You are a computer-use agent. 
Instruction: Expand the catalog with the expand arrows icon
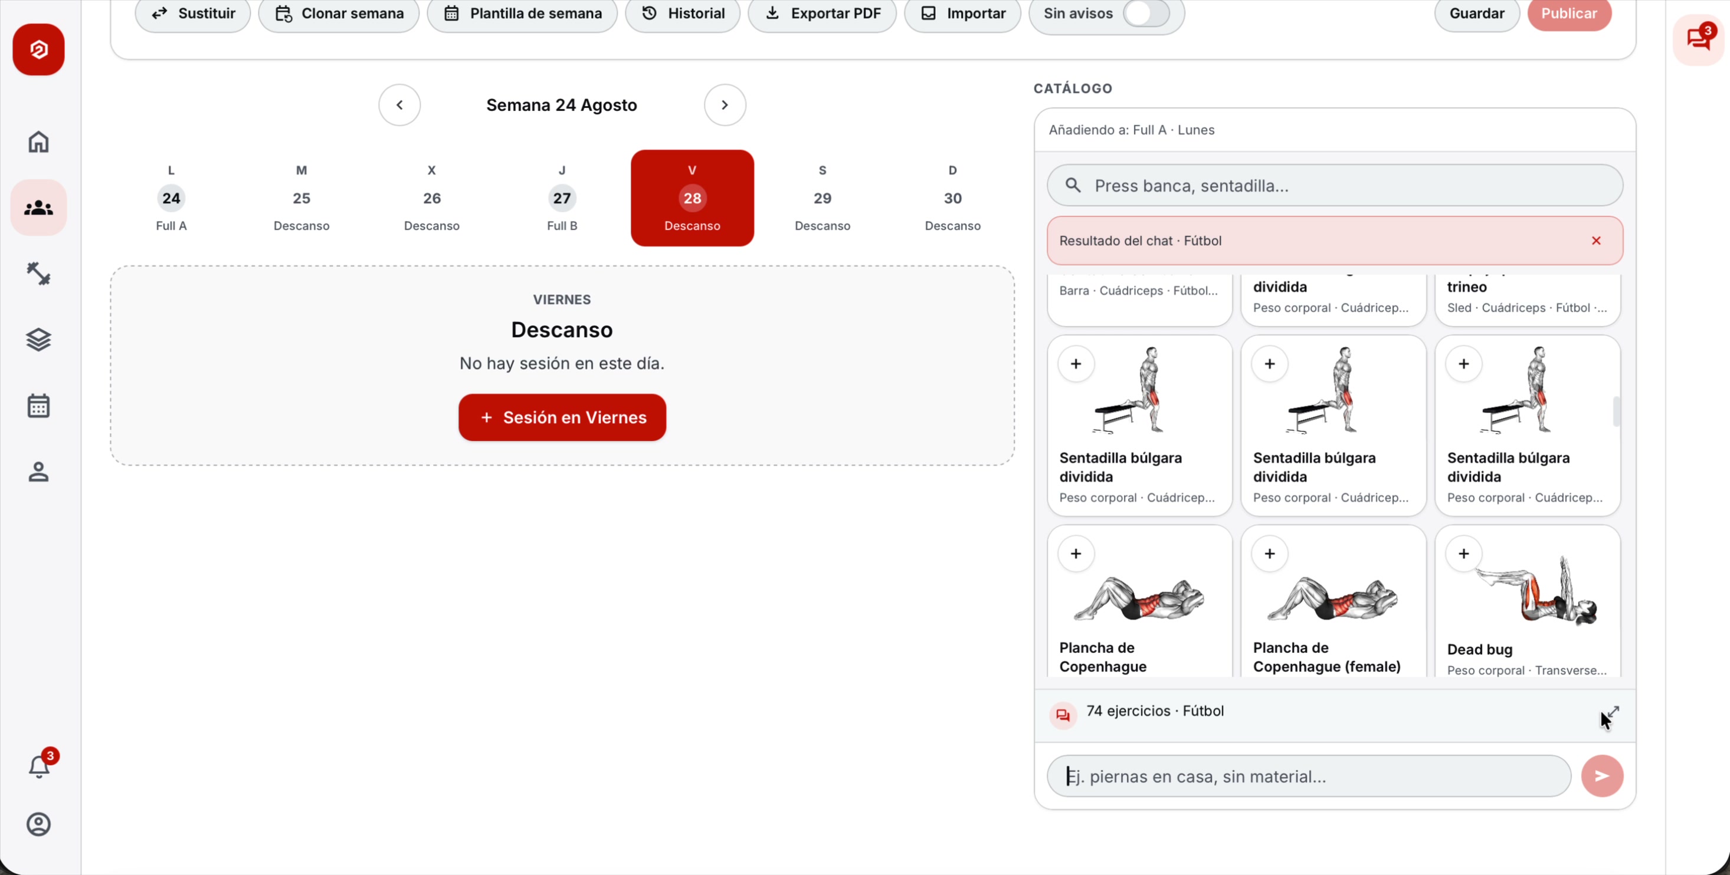coord(1613,713)
